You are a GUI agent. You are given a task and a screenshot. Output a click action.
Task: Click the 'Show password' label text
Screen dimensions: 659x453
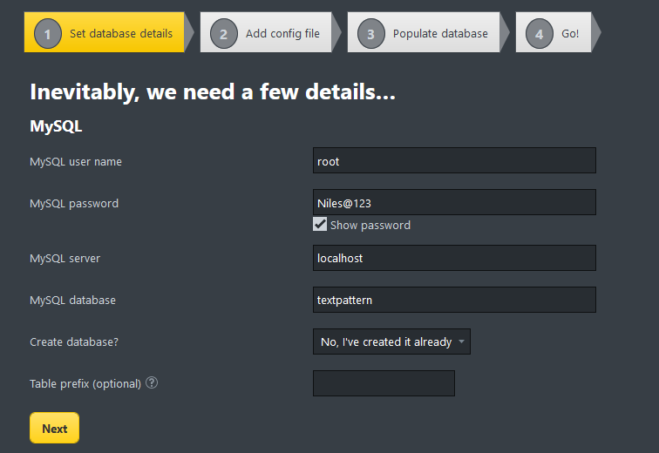(x=370, y=225)
